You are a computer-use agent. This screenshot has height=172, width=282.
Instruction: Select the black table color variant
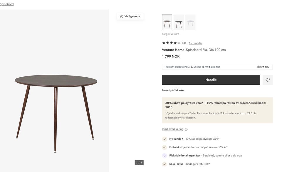pos(179,22)
